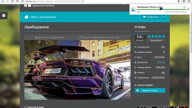
Task: Click the Ваша оценка? label
Action: (x=156, y=40)
